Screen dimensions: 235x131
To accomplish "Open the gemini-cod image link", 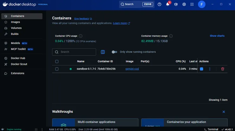I will tap(132, 69).
